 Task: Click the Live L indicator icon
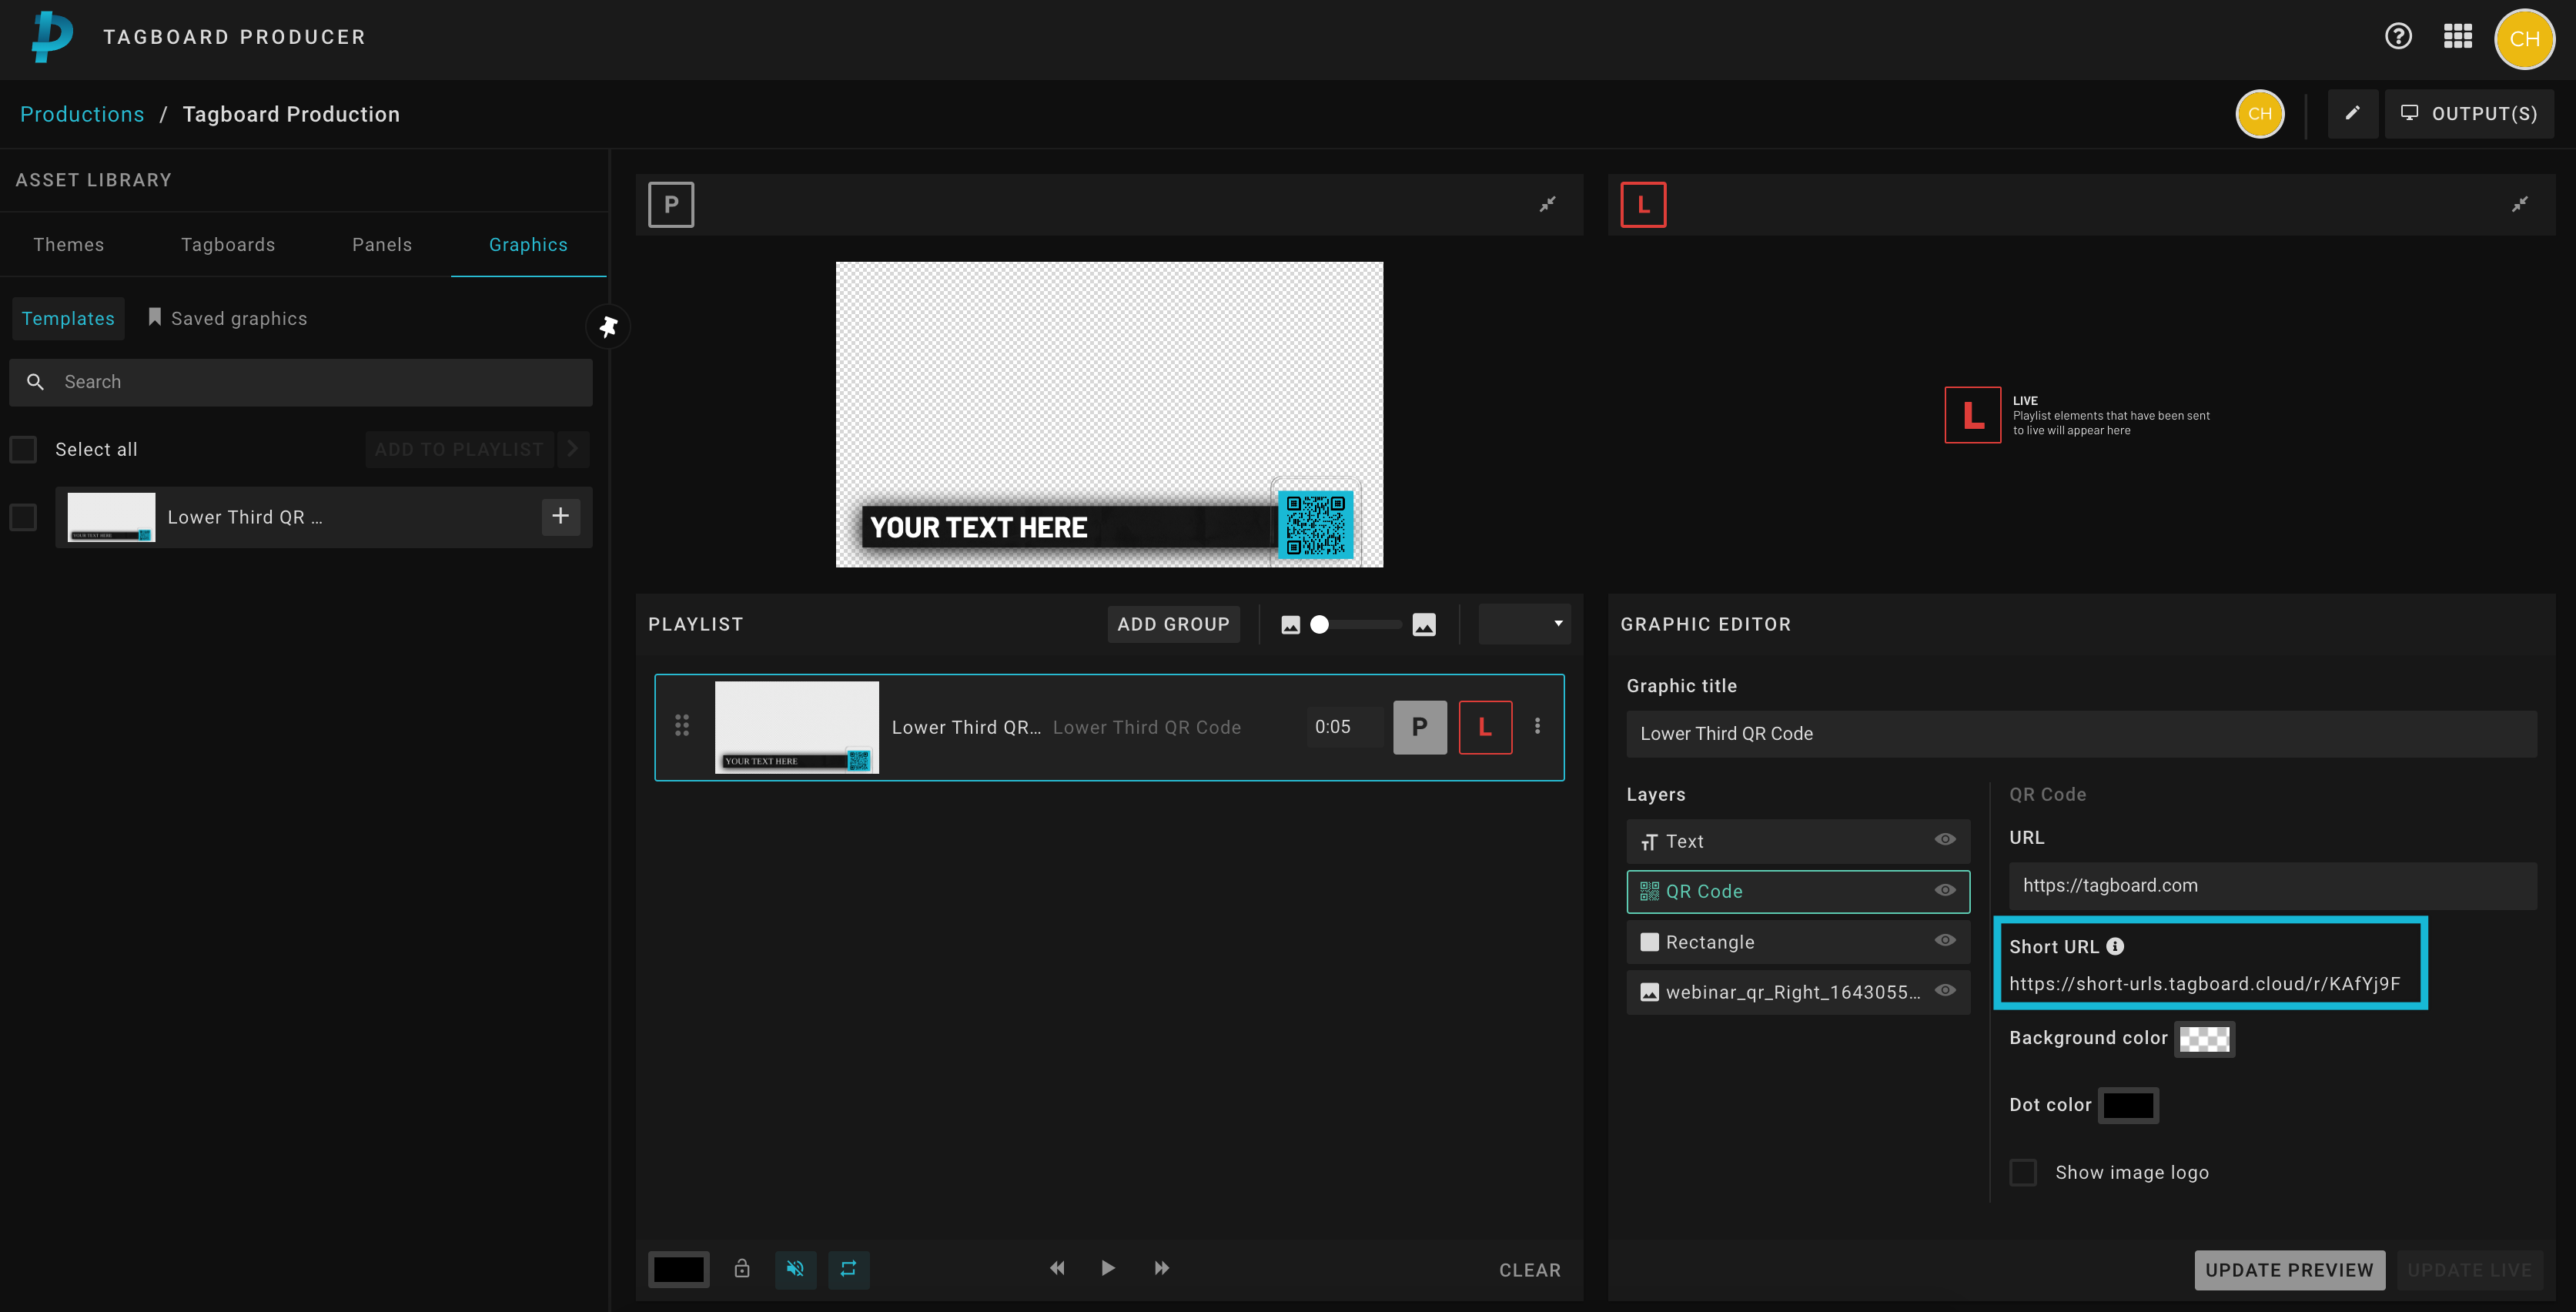(x=1643, y=205)
